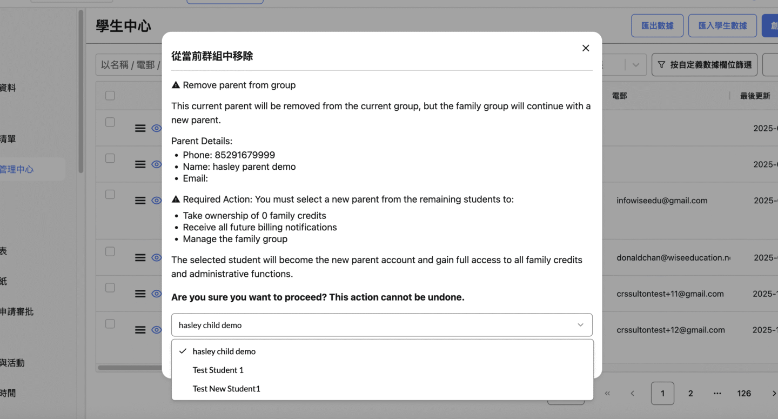Choose Test New Student1 option
Screen dimensions: 778x419
pyautogui.click(x=226, y=389)
